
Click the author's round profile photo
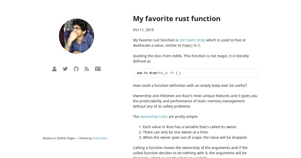pyautogui.click(x=77, y=36)
